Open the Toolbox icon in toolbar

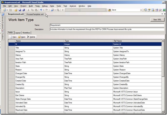pos(157,10)
